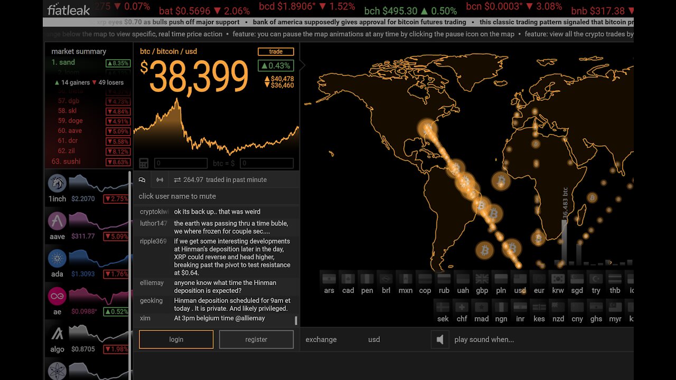Select the 1inch coin icon

coord(57,183)
